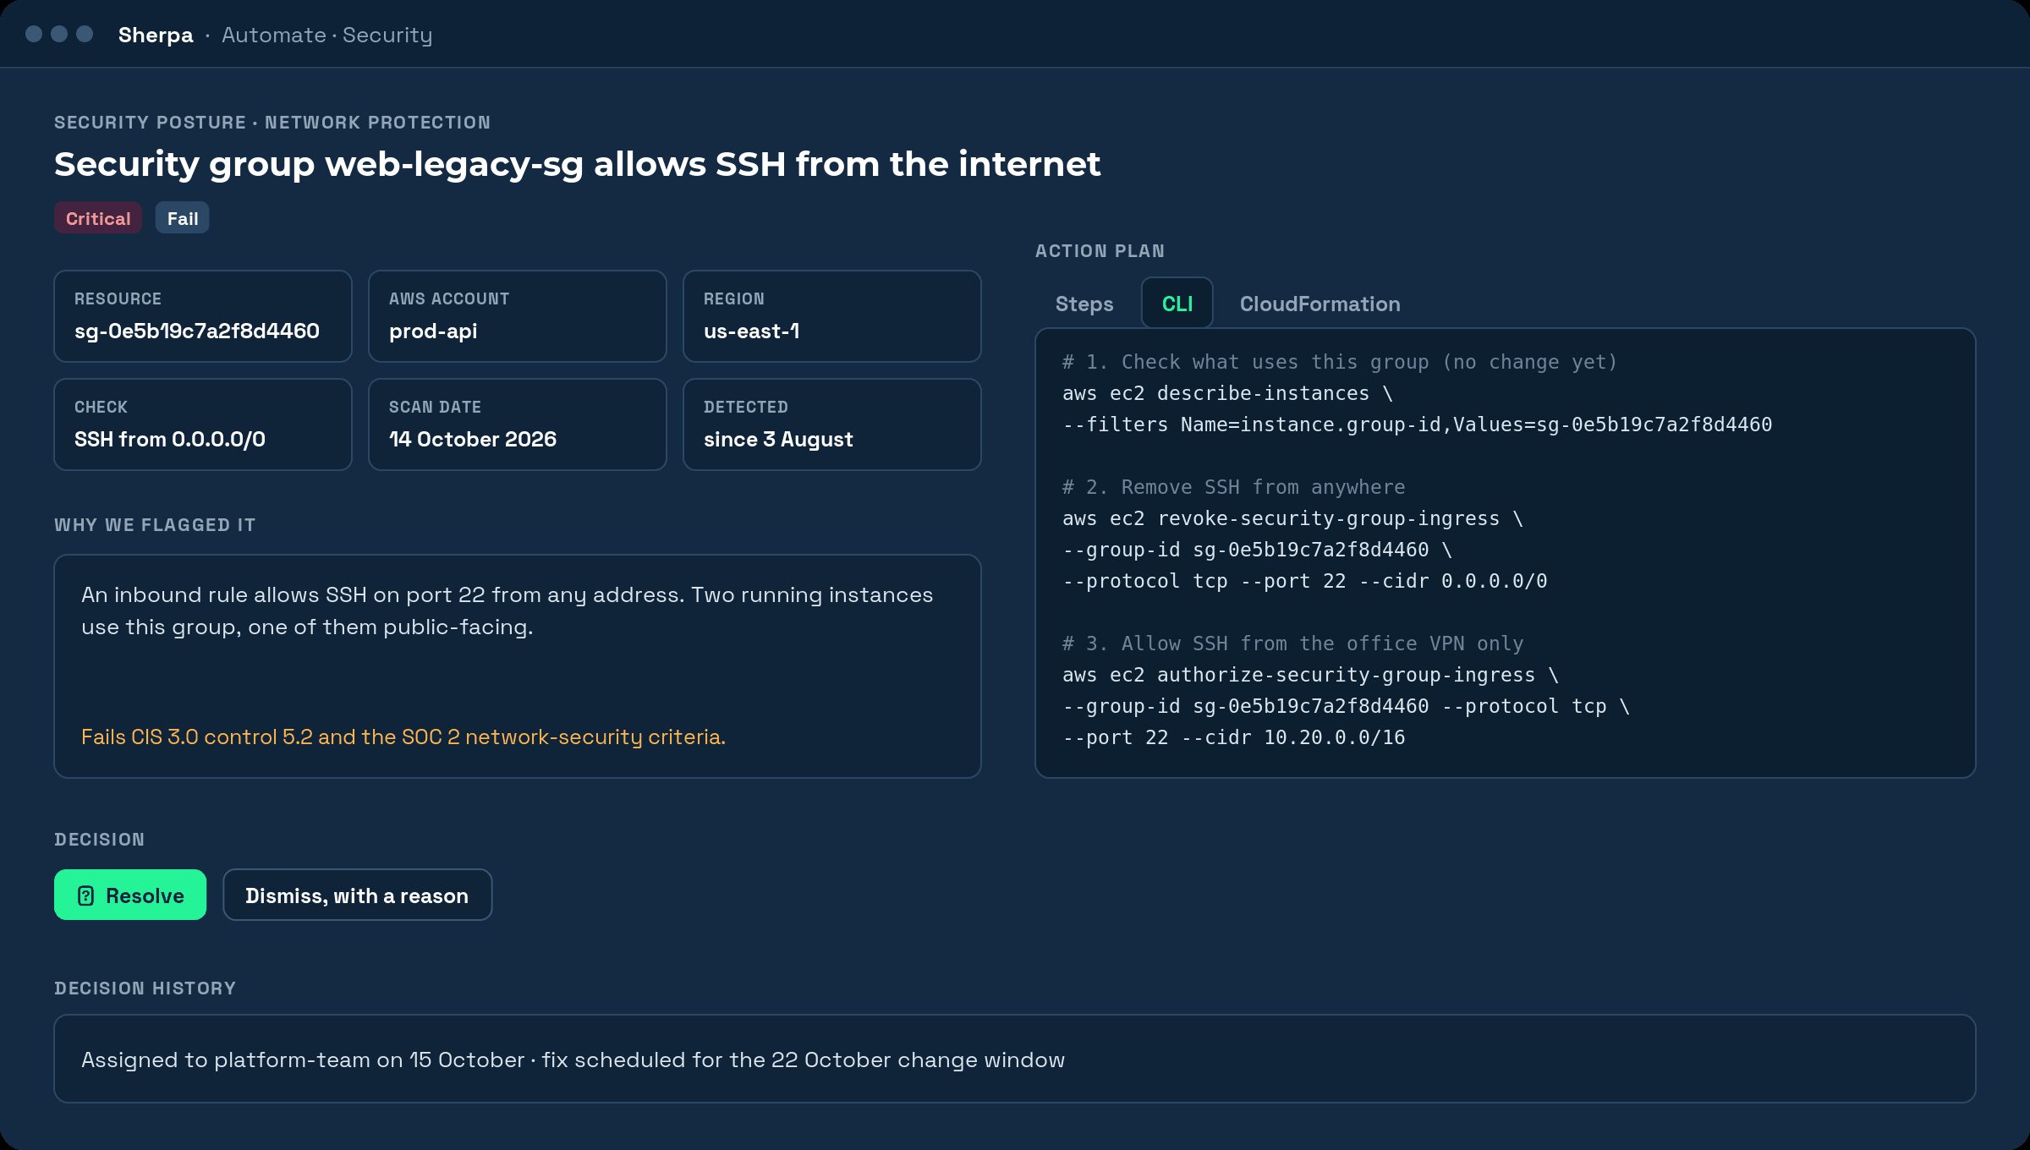2030x1150 pixels.
Task: Click the revoke-security-group-ingress command line
Action: pyautogui.click(x=1292, y=518)
